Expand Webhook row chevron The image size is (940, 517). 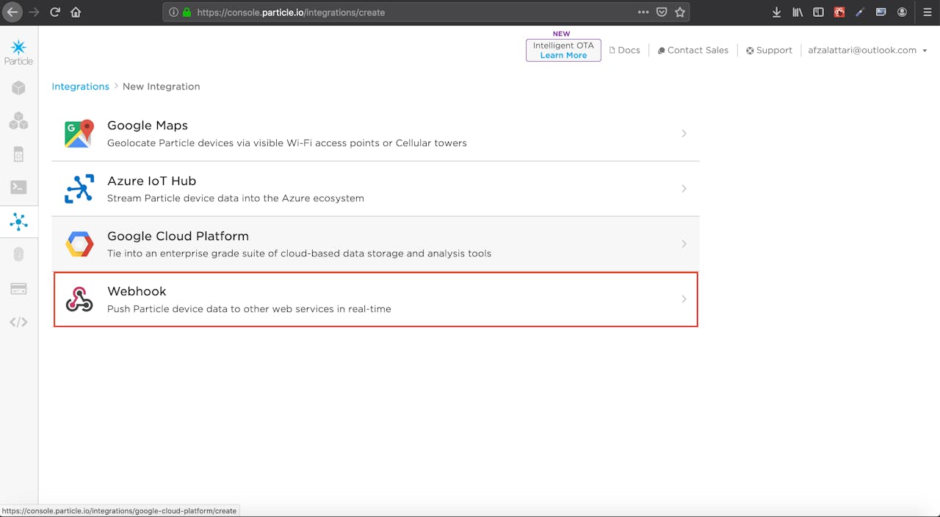[684, 299]
